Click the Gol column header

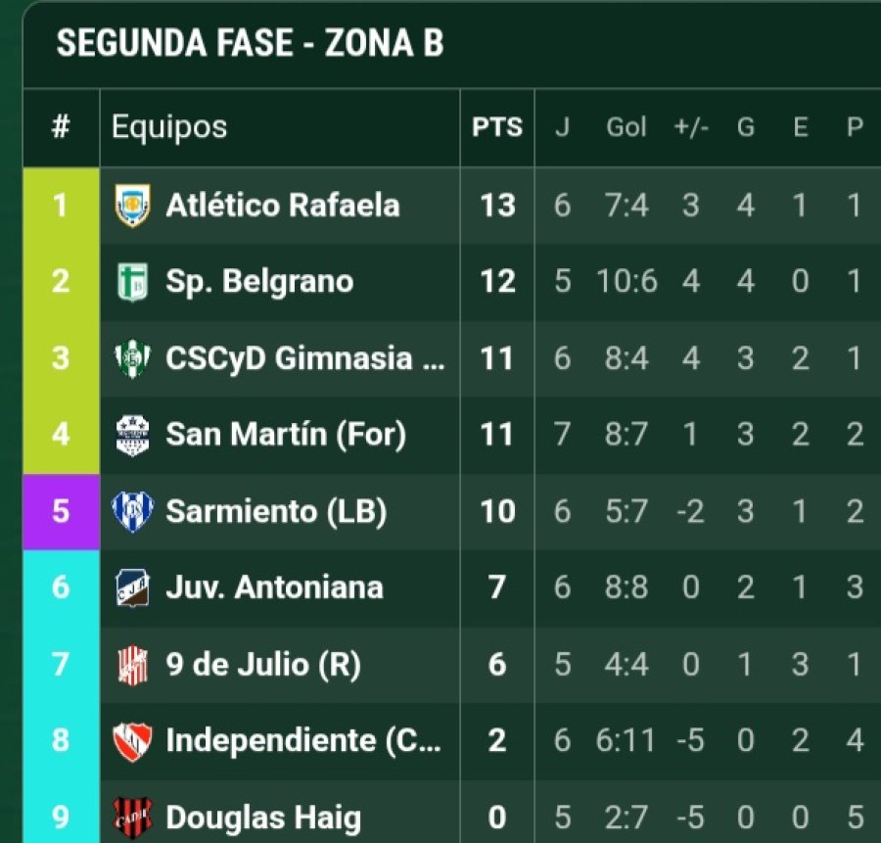[x=626, y=127]
